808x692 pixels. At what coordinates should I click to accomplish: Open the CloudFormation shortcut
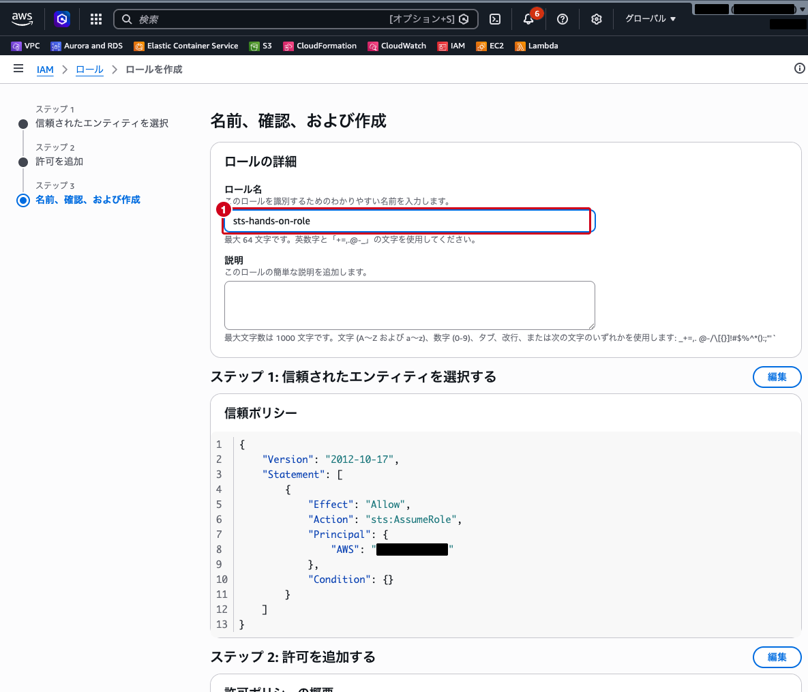[320, 46]
